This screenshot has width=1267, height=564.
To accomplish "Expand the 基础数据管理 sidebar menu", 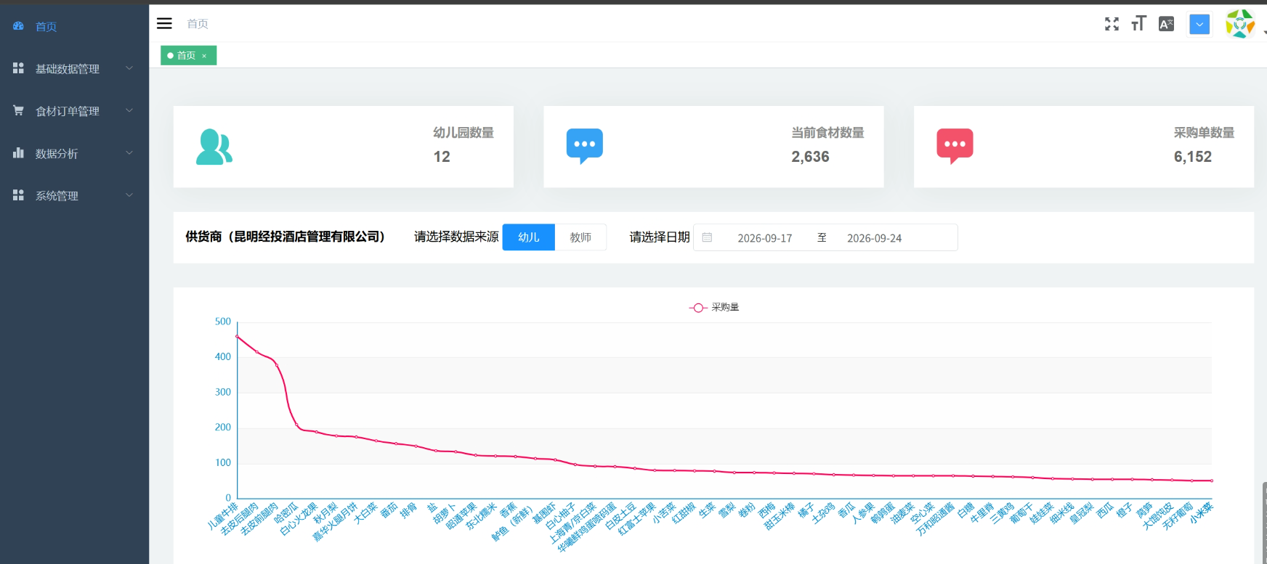I will pyautogui.click(x=74, y=68).
